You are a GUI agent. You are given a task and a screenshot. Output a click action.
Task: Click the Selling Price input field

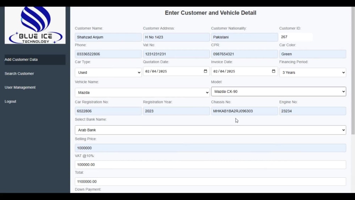pyautogui.click(x=210, y=148)
